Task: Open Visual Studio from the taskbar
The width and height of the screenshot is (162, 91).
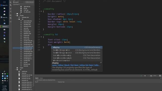Action: click(x=4, y=11)
